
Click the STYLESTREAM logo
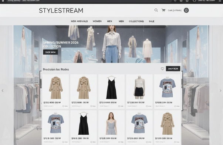pyautogui.click(x=61, y=10)
